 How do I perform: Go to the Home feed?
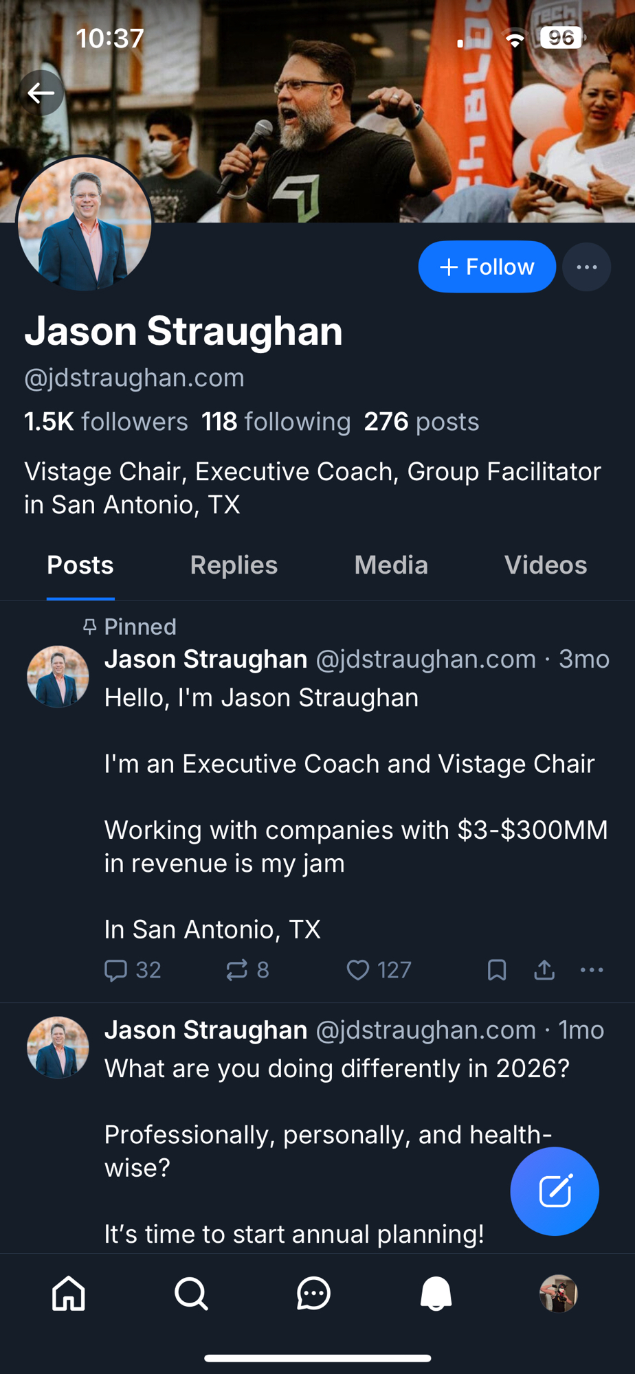coord(69,1294)
